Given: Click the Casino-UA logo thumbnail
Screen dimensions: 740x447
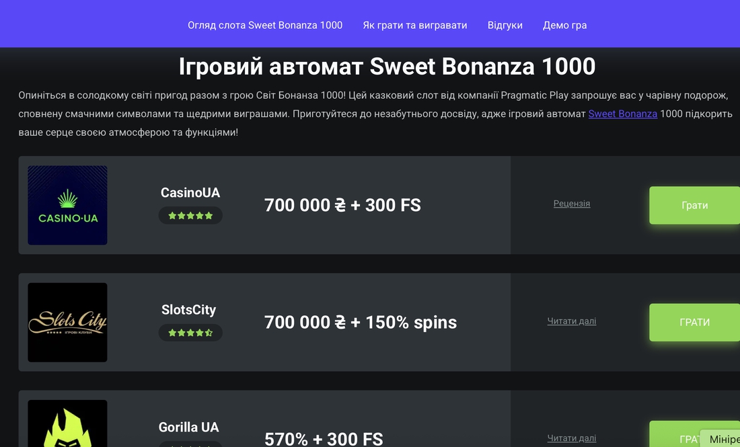Looking at the screenshot, I should [67, 205].
